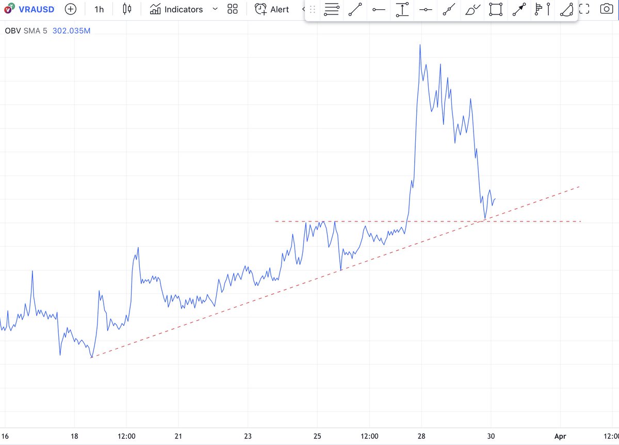Open the four-square templates grid icon

[x=233, y=9]
